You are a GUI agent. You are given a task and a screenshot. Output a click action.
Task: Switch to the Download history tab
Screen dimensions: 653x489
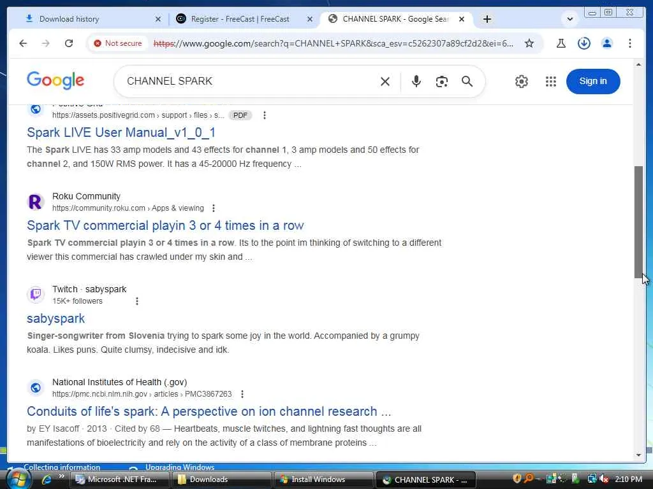click(92, 19)
